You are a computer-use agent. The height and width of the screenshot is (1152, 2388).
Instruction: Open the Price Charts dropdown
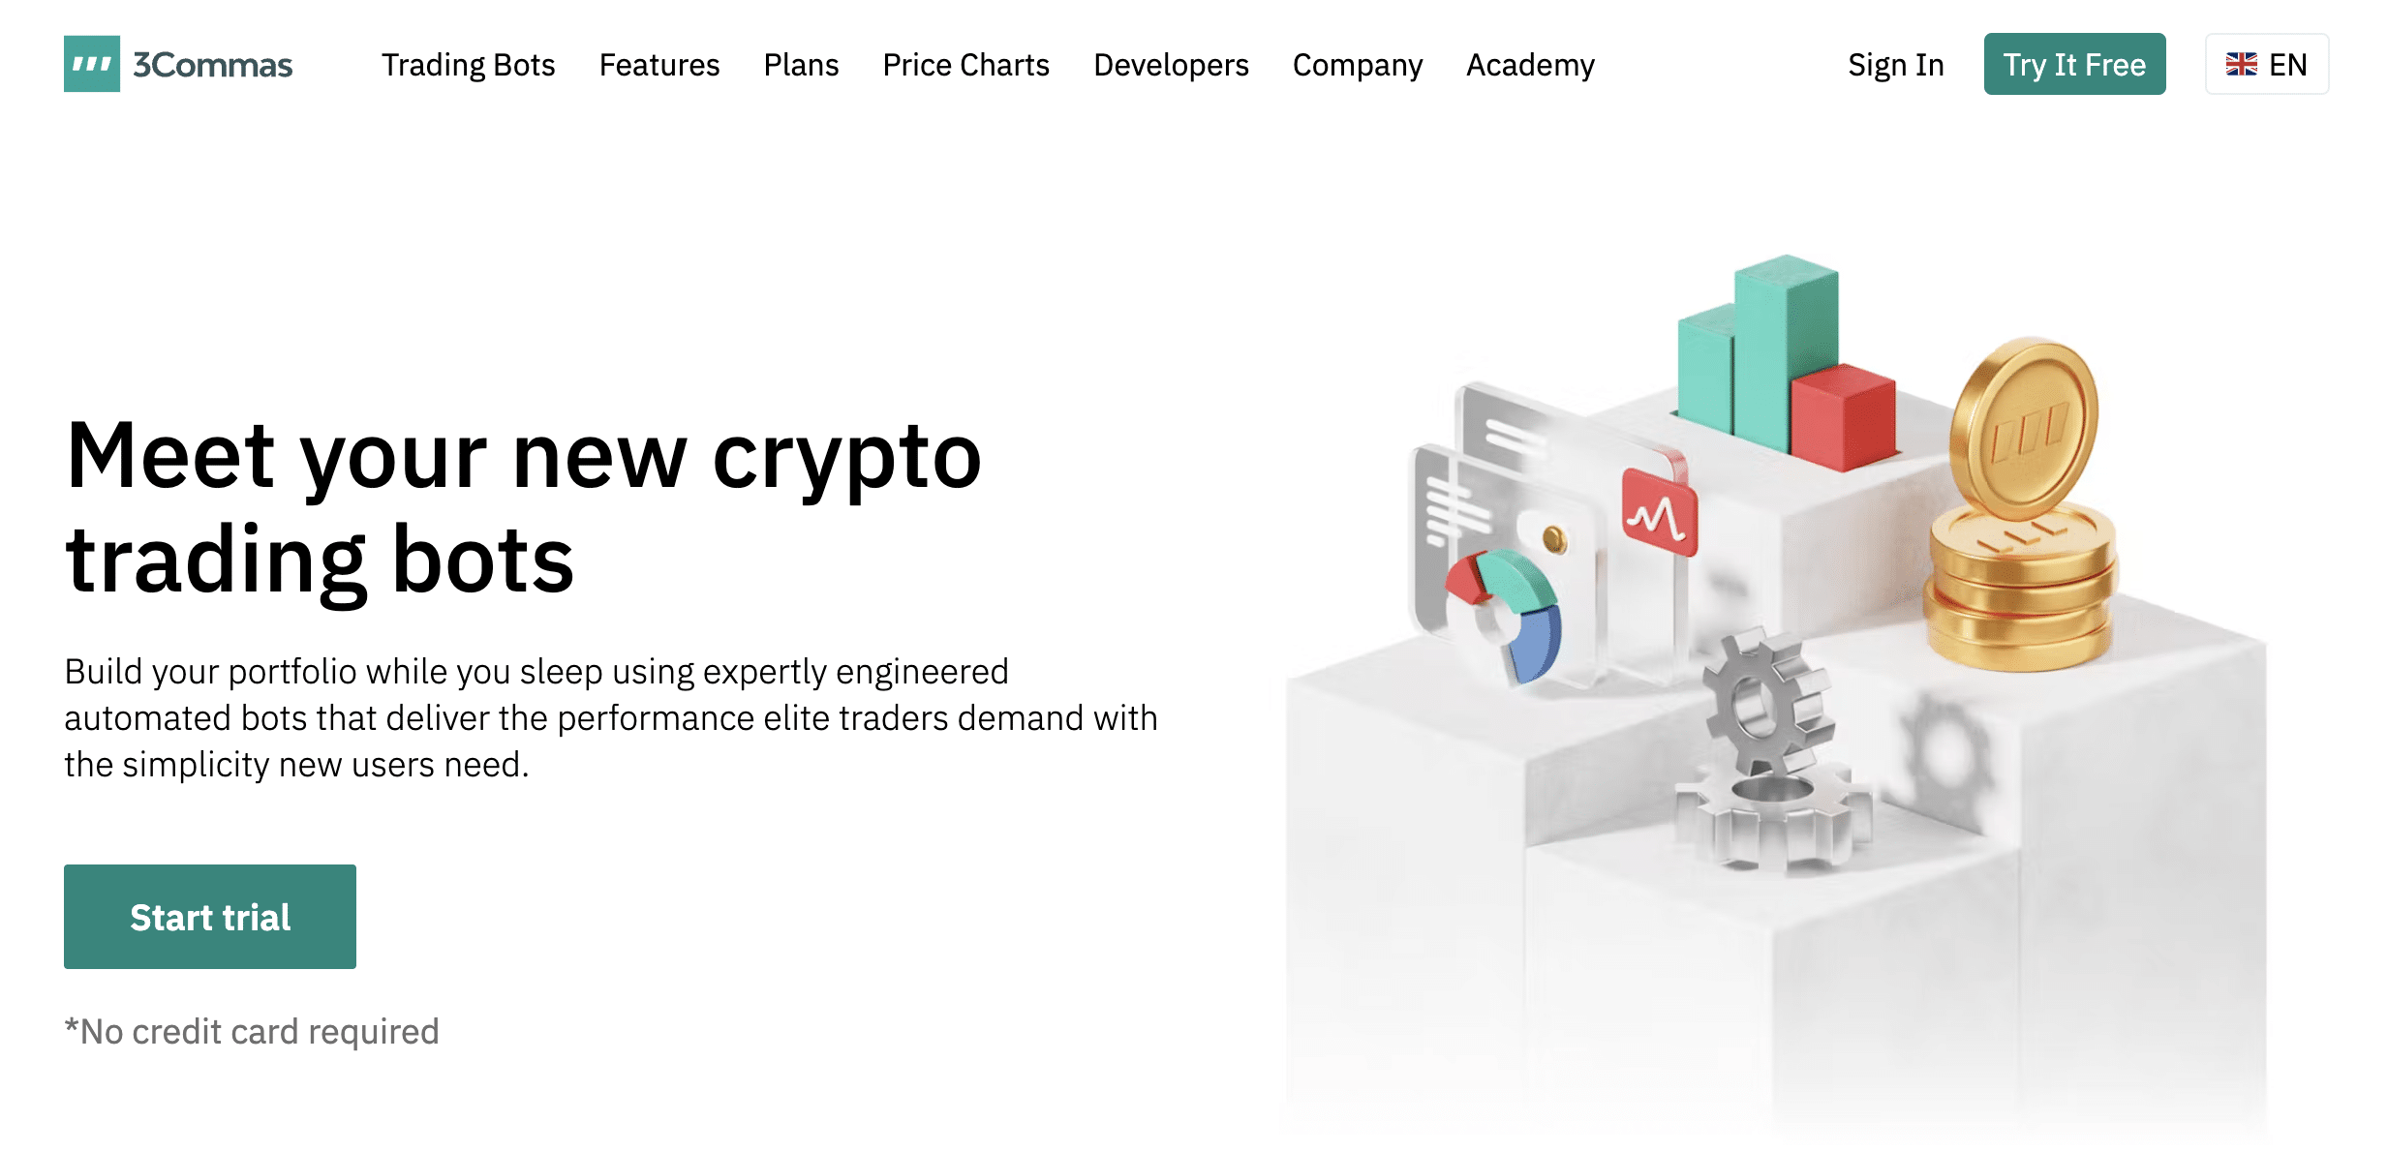tap(965, 64)
